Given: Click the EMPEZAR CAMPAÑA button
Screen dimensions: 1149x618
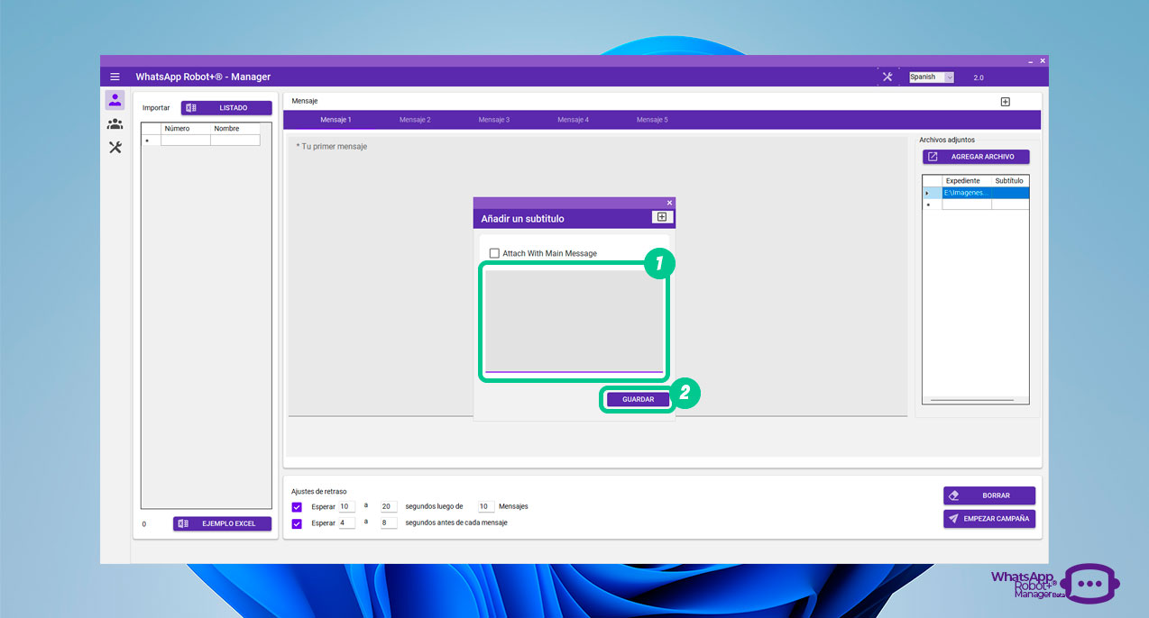Looking at the screenshot, I should click(989, 519).
